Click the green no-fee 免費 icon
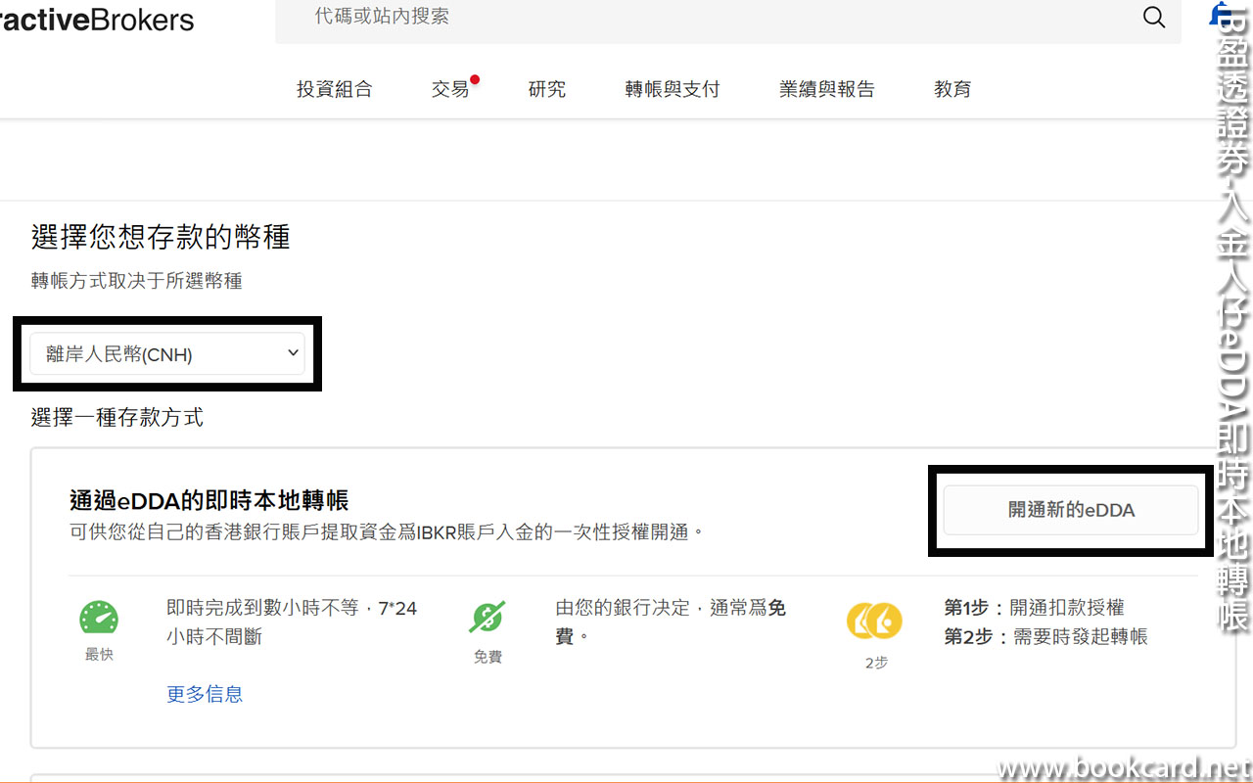Viewport: 1253px width, 783px height. 487,619
